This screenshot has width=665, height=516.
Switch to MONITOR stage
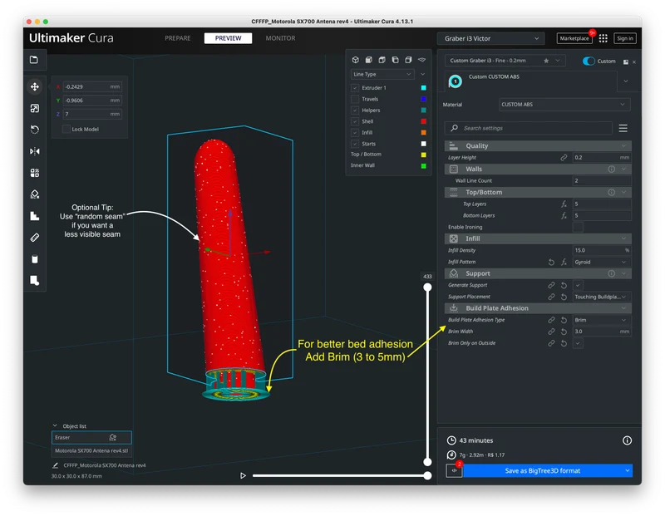click(280, 38)
